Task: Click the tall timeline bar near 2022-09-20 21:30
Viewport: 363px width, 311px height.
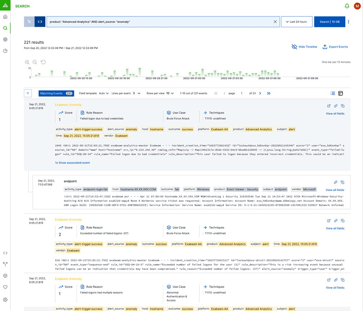Action: 140,72
